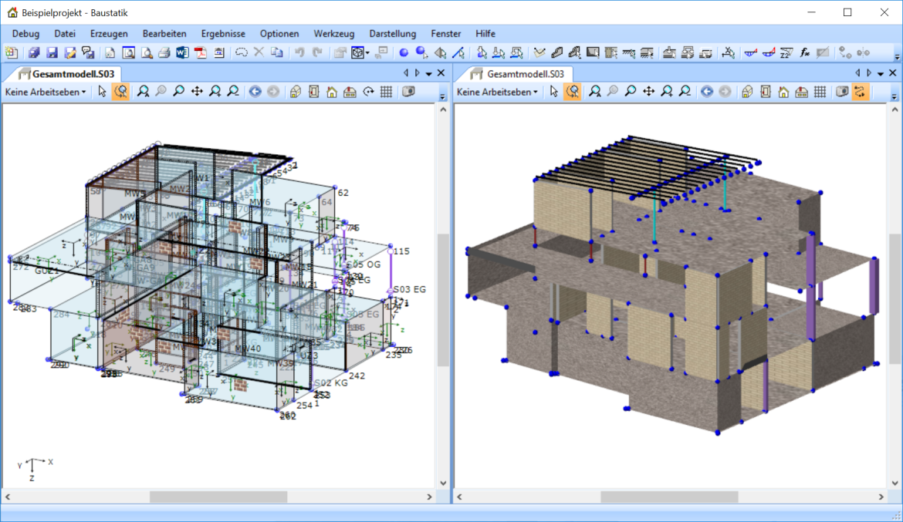Expand the 3D box view dropdown arrow

coord(368,53)
